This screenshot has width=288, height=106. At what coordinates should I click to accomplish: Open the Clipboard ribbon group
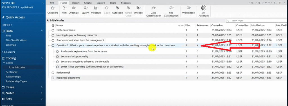point(53,10)
